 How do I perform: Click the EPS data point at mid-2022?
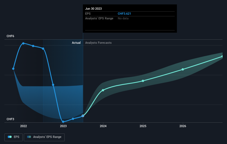(x=43, y=48)
